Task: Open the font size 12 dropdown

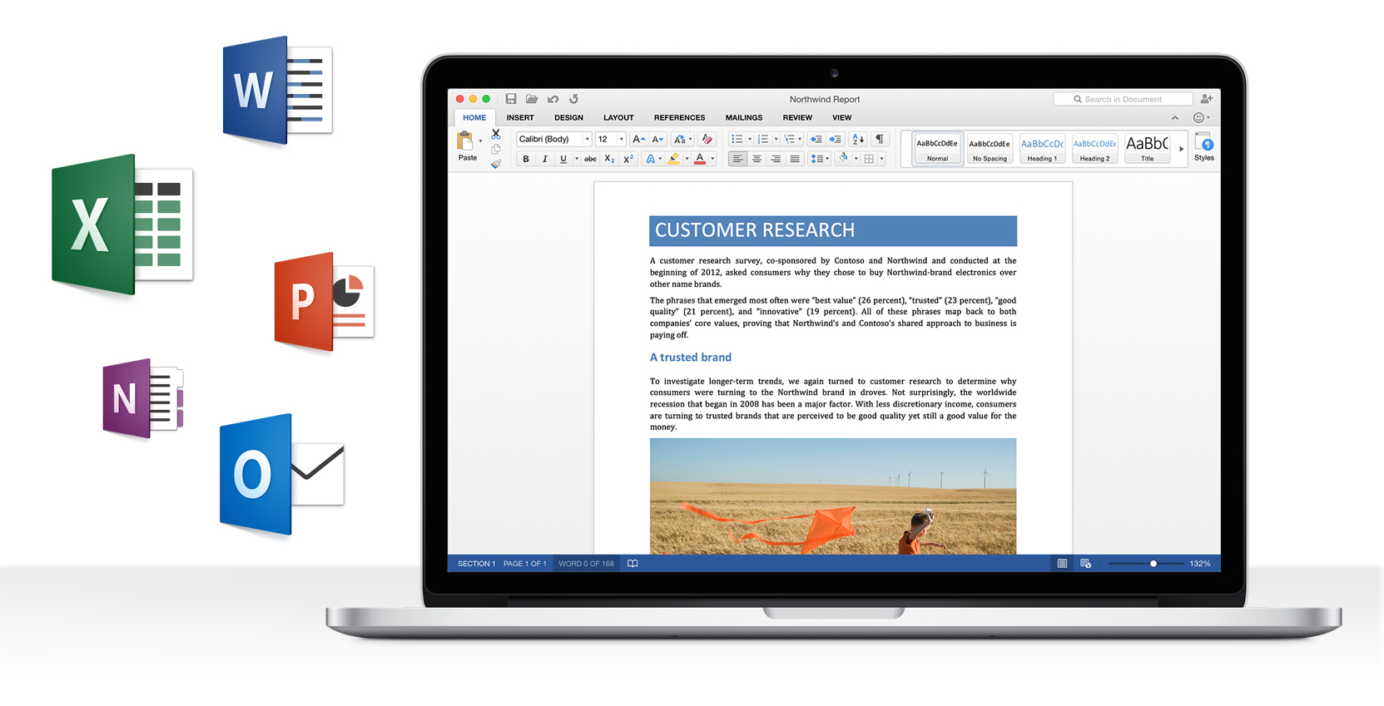Action: pos(621,140)
